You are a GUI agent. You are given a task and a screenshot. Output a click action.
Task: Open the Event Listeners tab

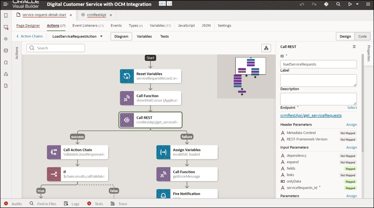click(88, 25)
